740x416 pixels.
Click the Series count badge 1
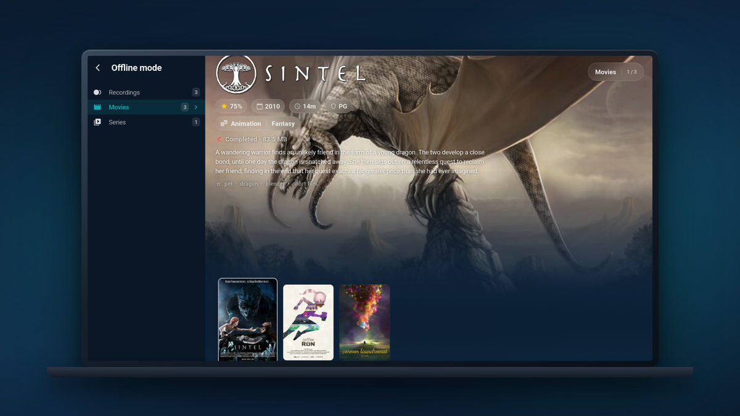pos(196,122)
